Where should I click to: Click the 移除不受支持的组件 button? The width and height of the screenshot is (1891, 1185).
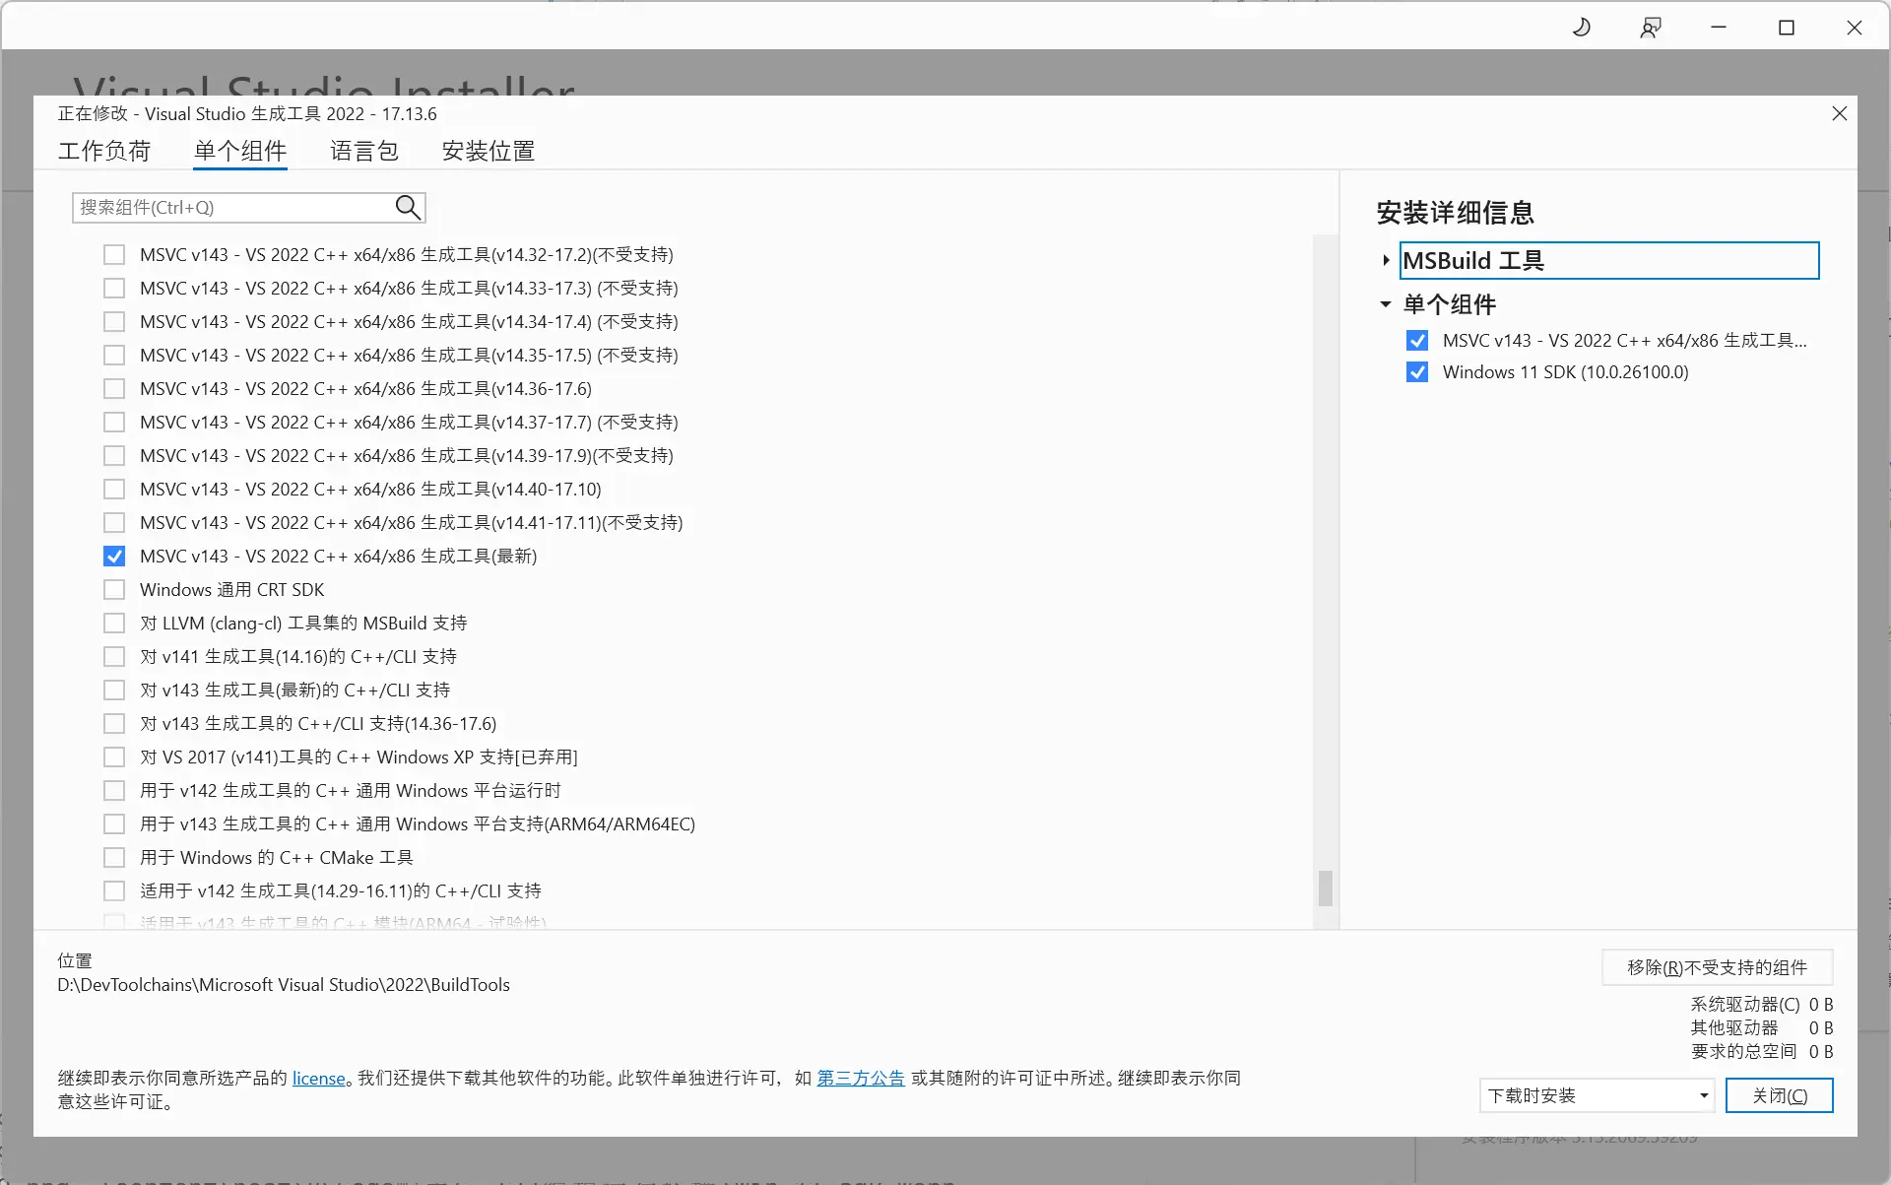pos(1717,967)
